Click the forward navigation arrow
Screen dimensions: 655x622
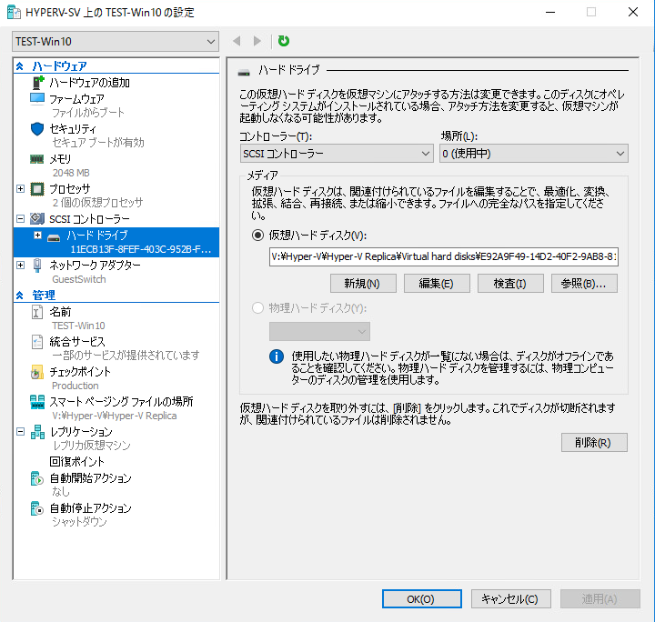[x=257, y=41]
